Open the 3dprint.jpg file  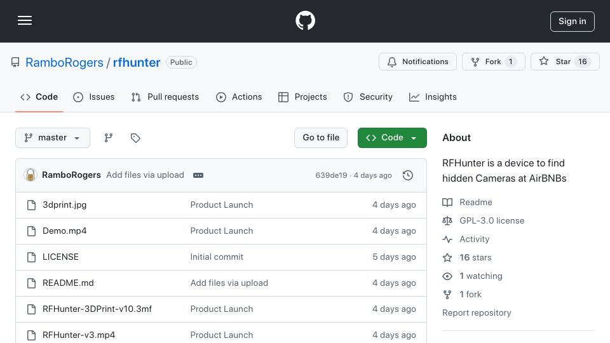65,205
